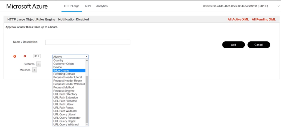Click the HTTP Large Object Rules Engine heading
The image size is (281, 136).
[31, 19]
